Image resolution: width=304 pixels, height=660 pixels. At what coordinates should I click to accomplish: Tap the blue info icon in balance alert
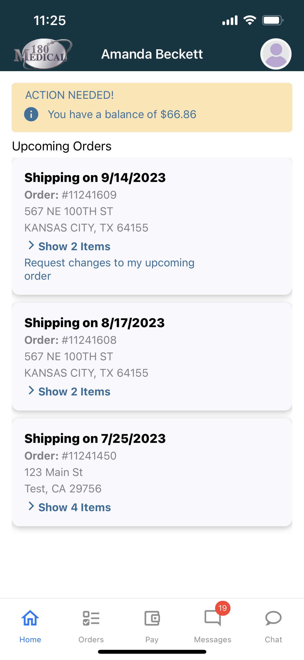[31, 114]
